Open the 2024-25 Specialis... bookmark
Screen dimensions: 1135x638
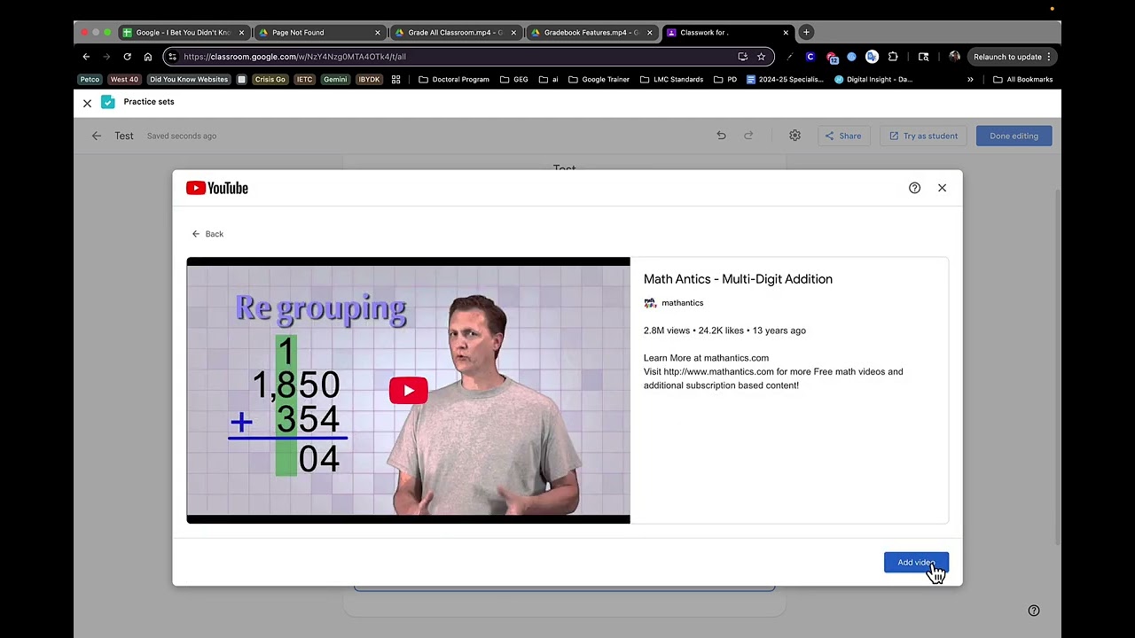[x=785, y=80]
